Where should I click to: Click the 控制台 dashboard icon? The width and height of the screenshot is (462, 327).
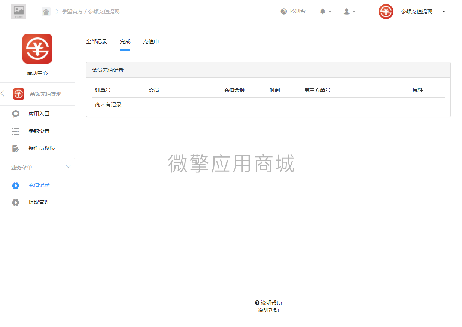pyautogui.click(x=284, y=12)
